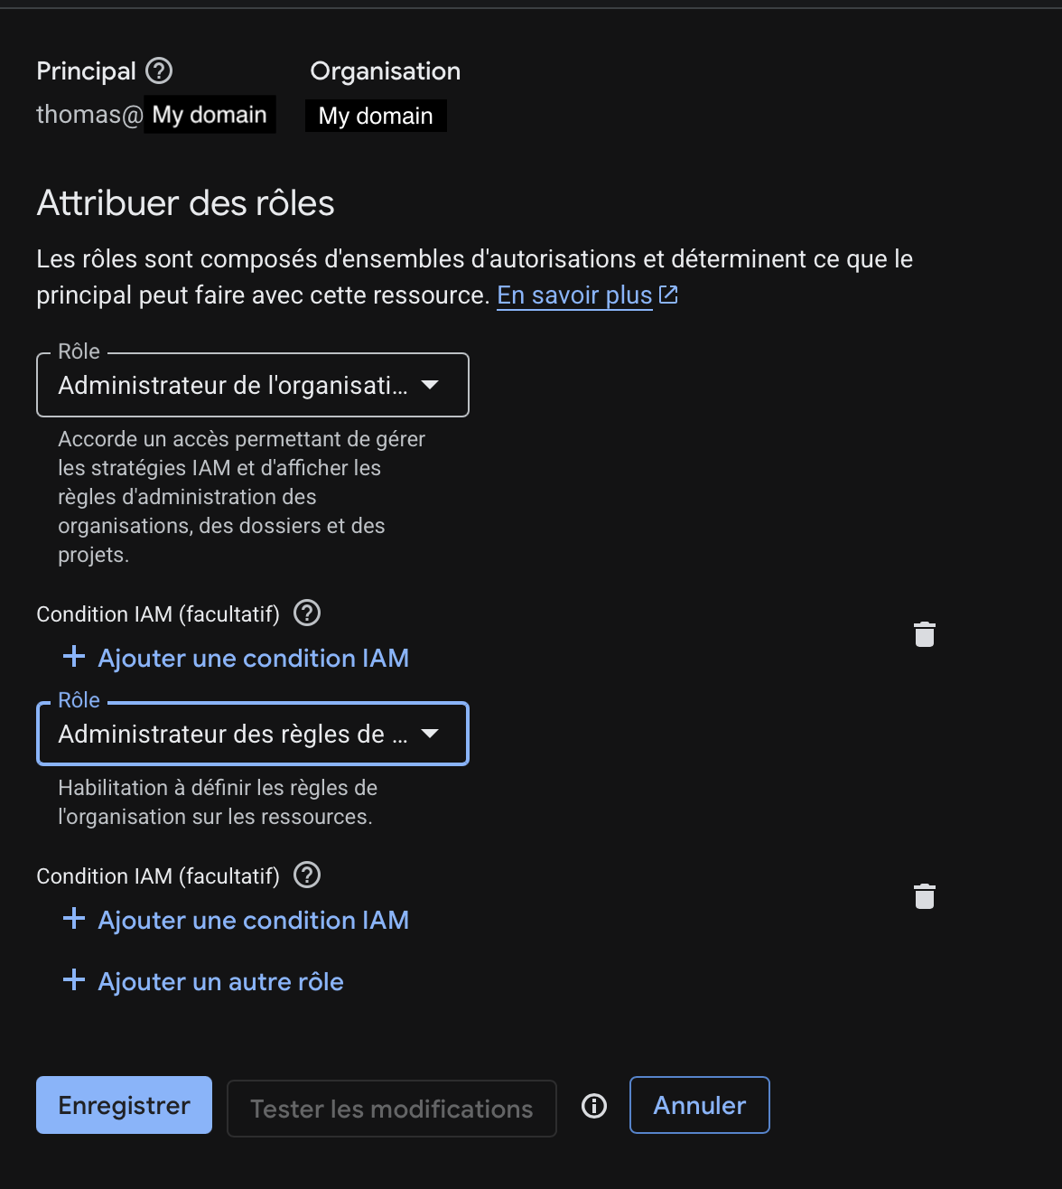
Task: Open the En savoir plus link
Action: click(x=574, y=295)
